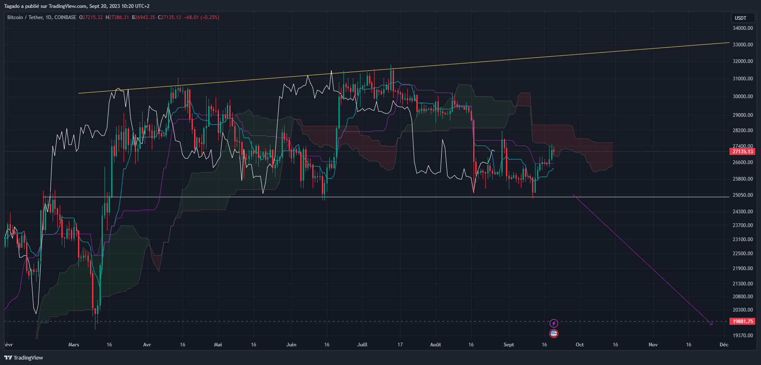
Task: Click the Sept label on time axis
Action: click(x=508, y=345)
